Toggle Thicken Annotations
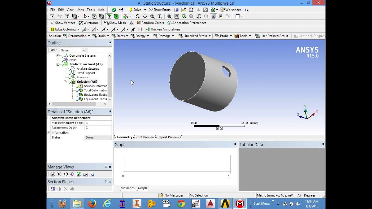This screenshot has height=209, width=372. pos(163,29)
